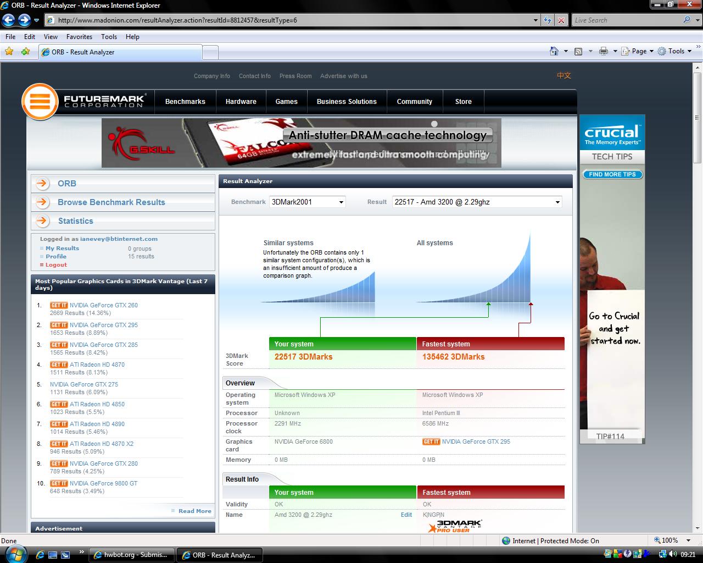Click the Contact Info link
The height and width of the screenshot is (563, 703).
[255, 76]
